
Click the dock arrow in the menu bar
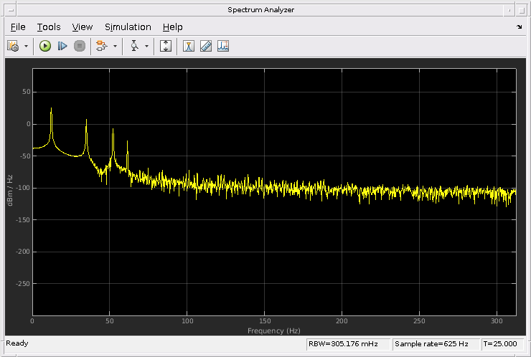click(x=520, y=27)
